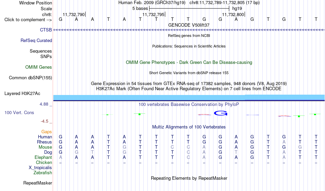Click the Zebrafish species label

click(x=43, y=173)
